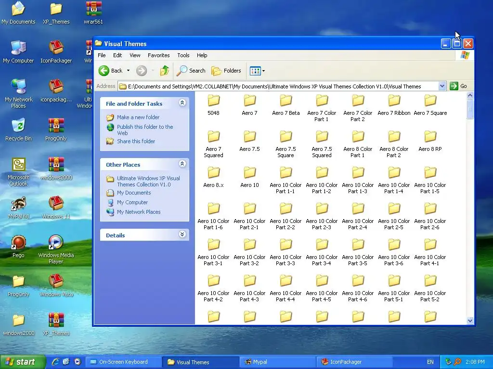Select the Aero 7 Ribbon folder
This screenshot has width=493, height=369.
pos(394,105)
